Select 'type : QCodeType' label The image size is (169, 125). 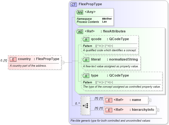(x=110, y=75)
